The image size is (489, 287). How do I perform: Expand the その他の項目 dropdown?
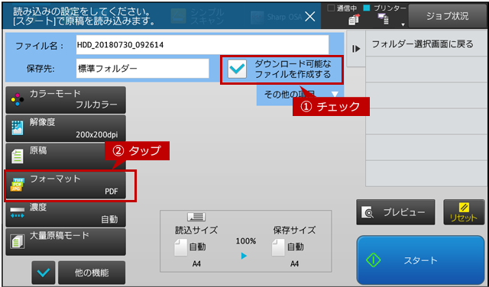click(x=300, y=95)
